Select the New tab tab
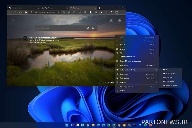192x128 pixels. pos(83,8)
